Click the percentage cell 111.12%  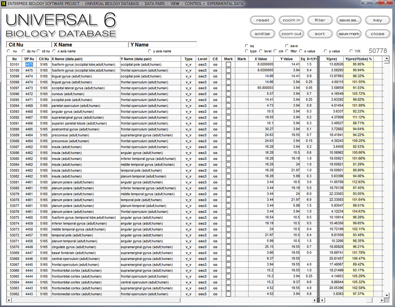coord(359,117)
